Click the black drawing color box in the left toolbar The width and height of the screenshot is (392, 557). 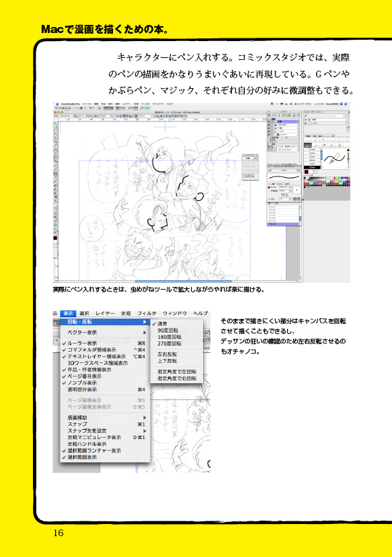tap(55, 238)
